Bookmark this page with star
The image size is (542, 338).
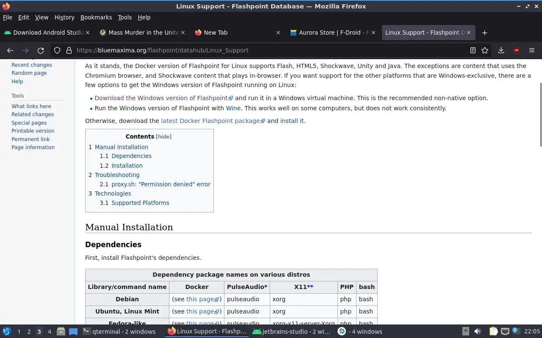(x=485, y=50)
